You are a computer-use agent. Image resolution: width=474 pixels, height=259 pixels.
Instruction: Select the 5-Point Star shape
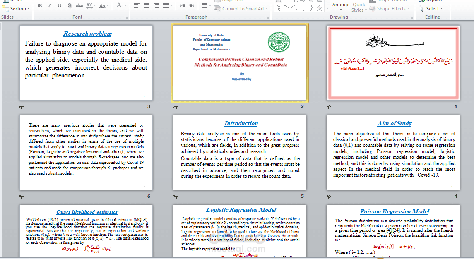(x=319, y=8)
